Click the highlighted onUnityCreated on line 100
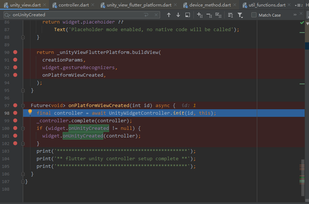 89,128
